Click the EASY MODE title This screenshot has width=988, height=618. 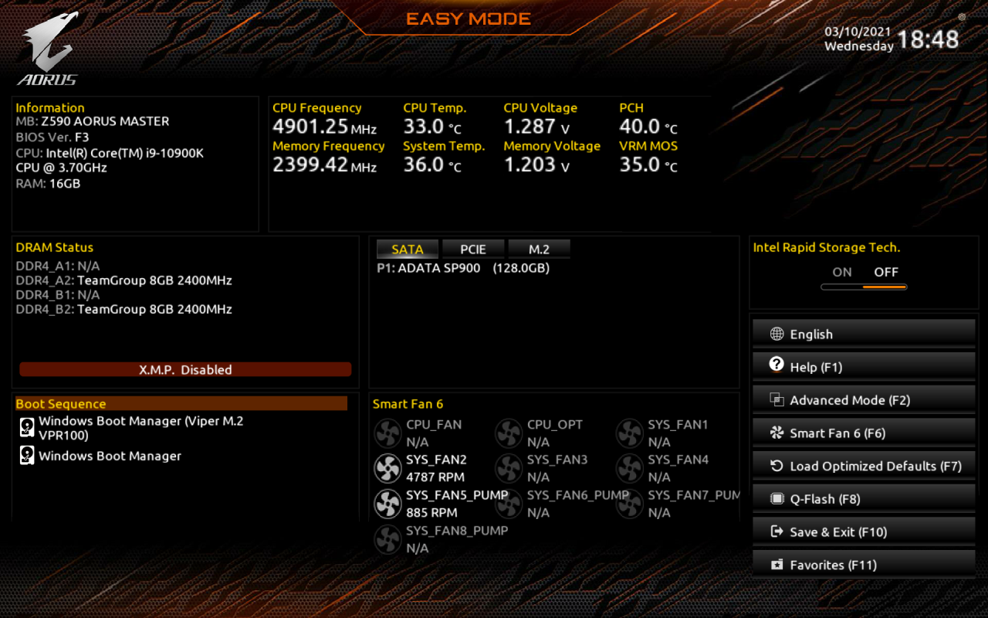tap(469, 19)
